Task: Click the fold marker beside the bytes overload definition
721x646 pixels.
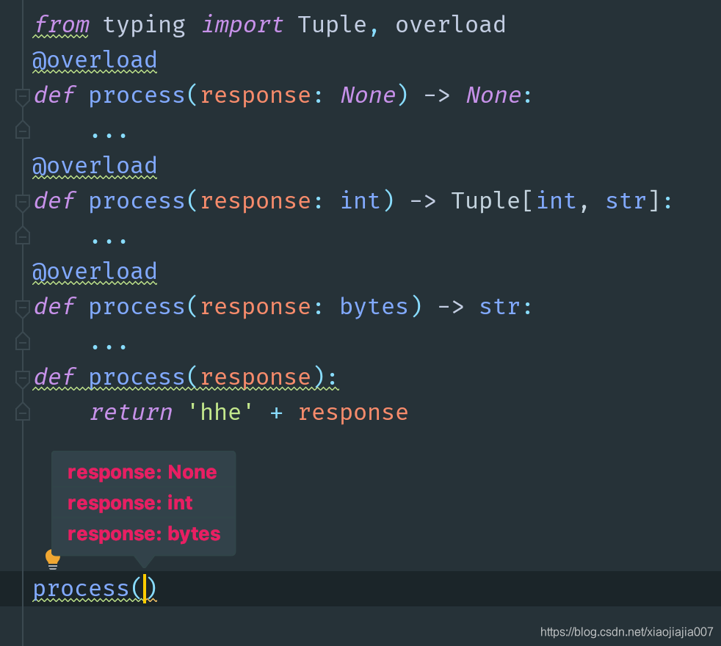Action: tap(22, 306)
